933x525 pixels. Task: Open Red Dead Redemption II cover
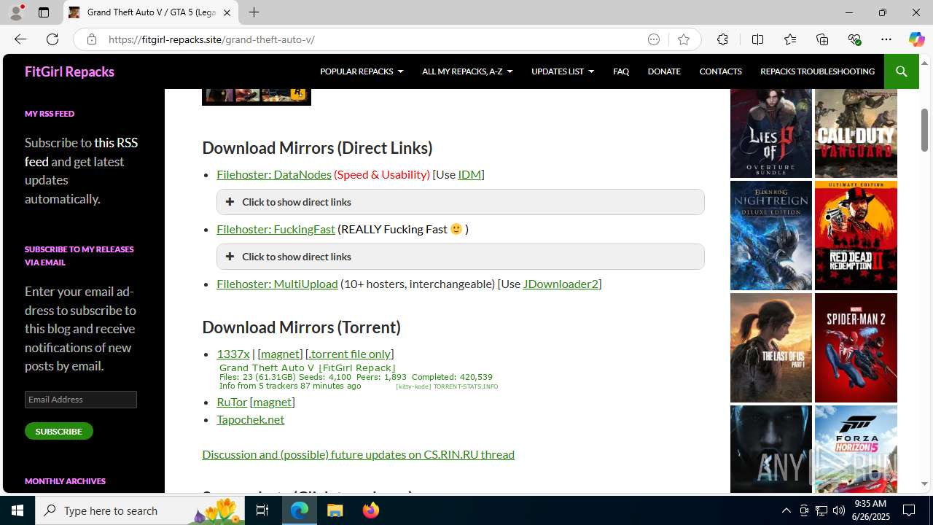click(x=856, y=236)
